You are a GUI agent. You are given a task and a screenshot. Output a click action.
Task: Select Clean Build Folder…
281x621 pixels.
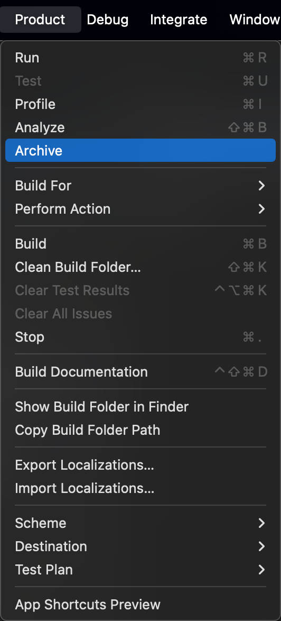140,267
